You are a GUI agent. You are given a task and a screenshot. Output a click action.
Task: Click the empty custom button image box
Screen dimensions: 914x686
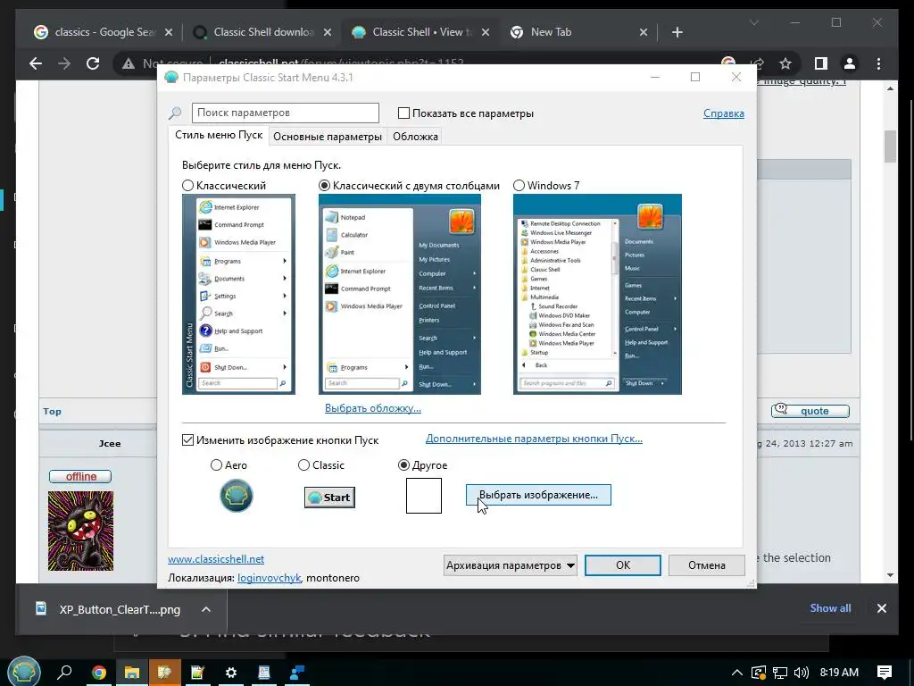pos(424,496)
